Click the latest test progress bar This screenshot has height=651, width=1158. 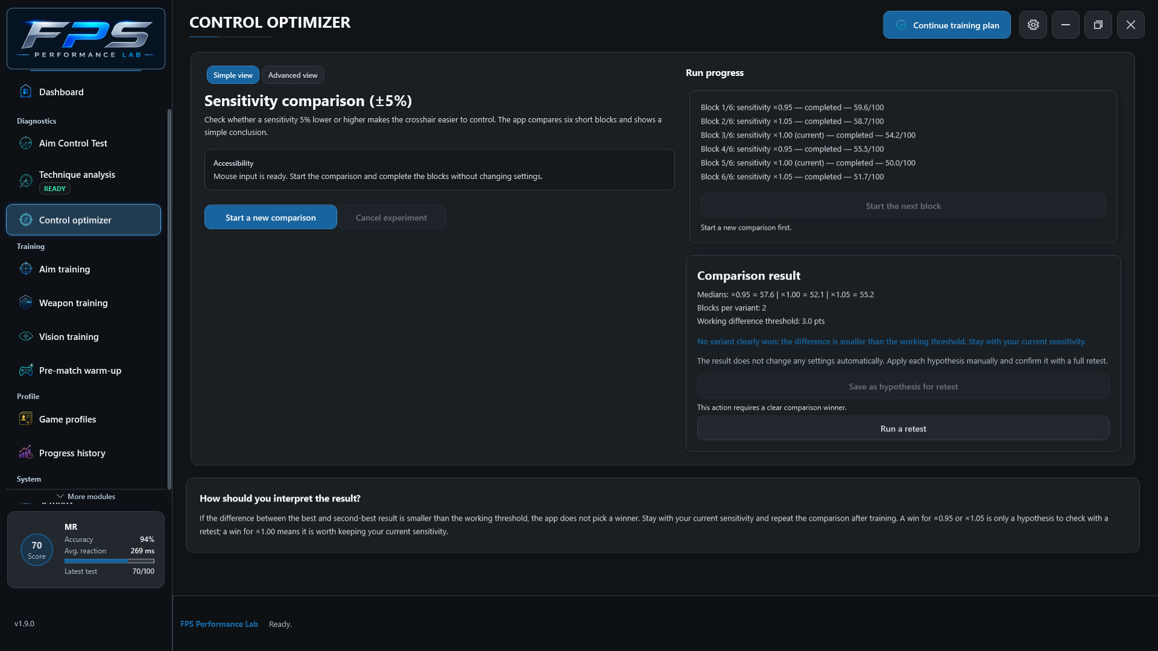point(109,561)
